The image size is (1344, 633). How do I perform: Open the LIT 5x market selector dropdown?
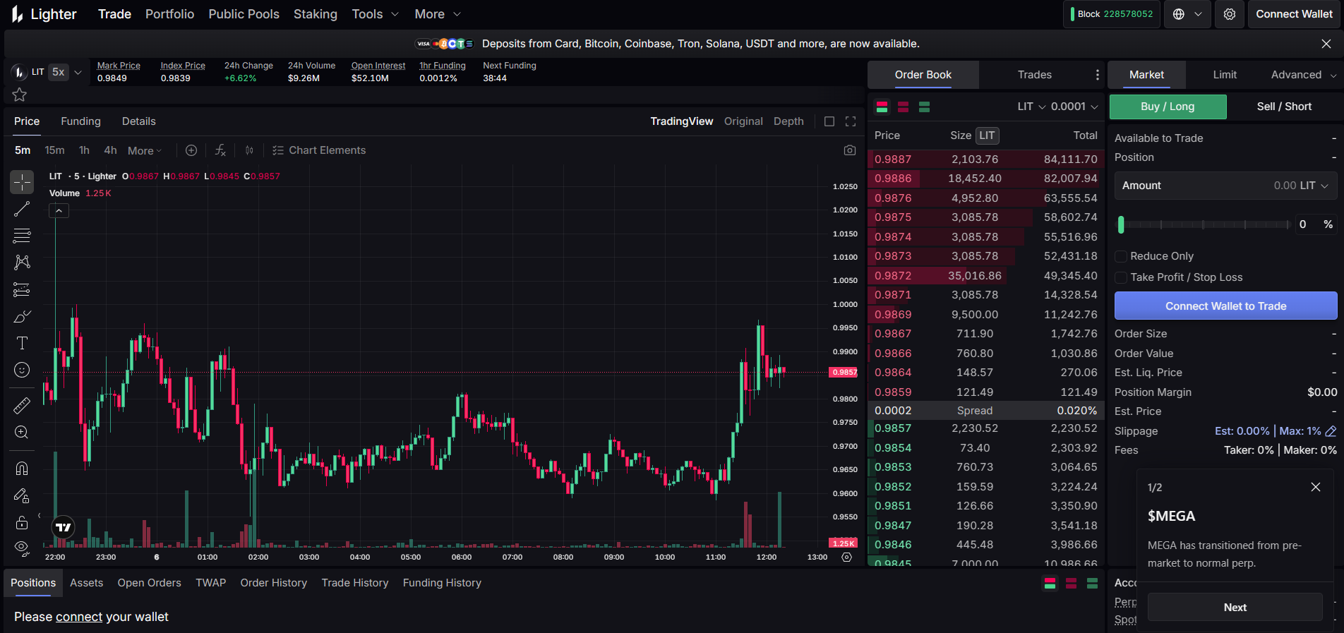[x=47, y=72]
